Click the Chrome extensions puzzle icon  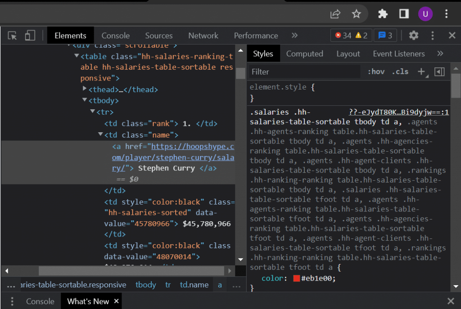(382, 14)
